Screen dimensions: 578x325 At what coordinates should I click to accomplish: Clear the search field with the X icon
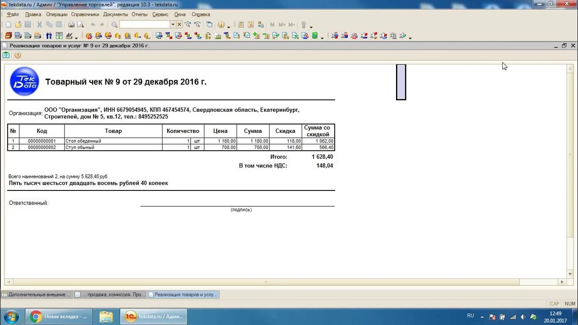(x=179, y=25)
